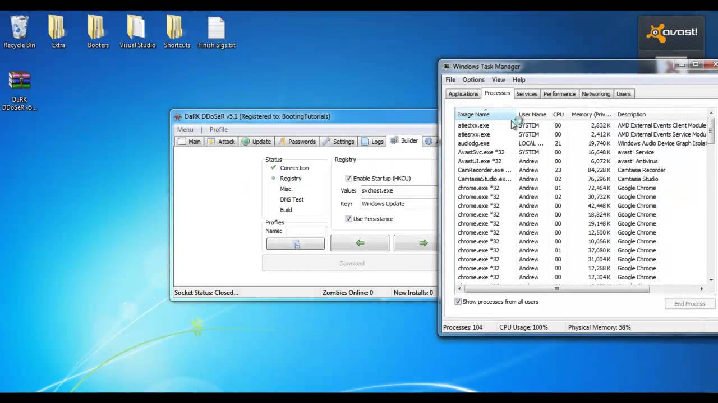The image size is (718, 403).
Task: Sort processes by Image Name column
Action: click(485, 114)
